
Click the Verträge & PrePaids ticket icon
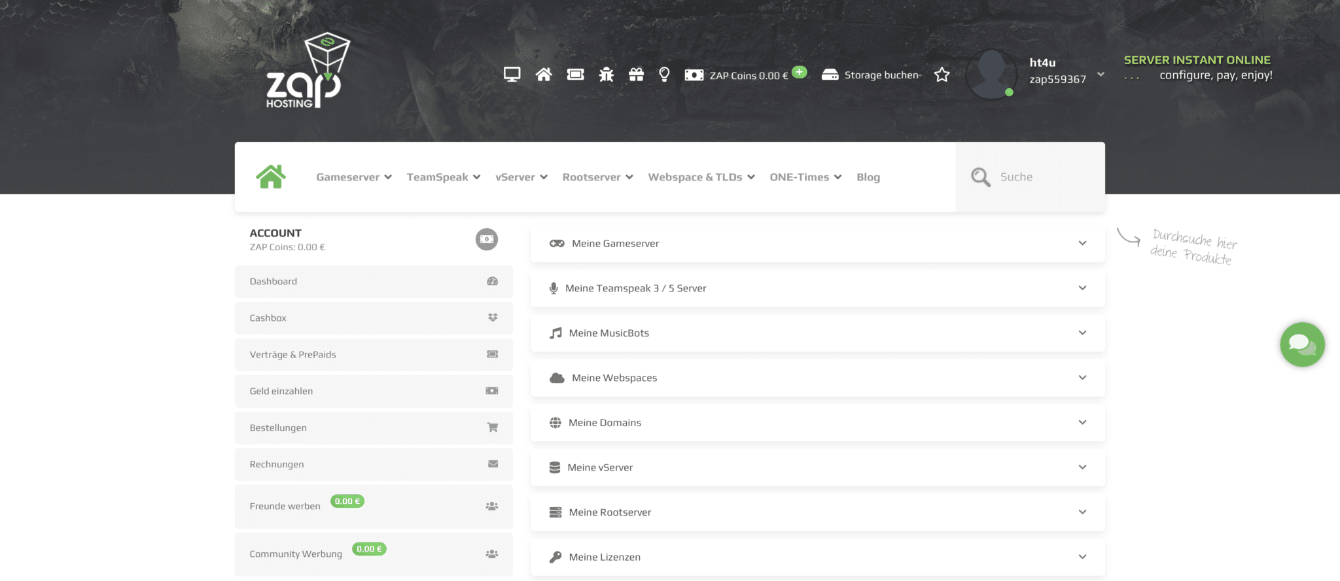[x=493, y=354]
